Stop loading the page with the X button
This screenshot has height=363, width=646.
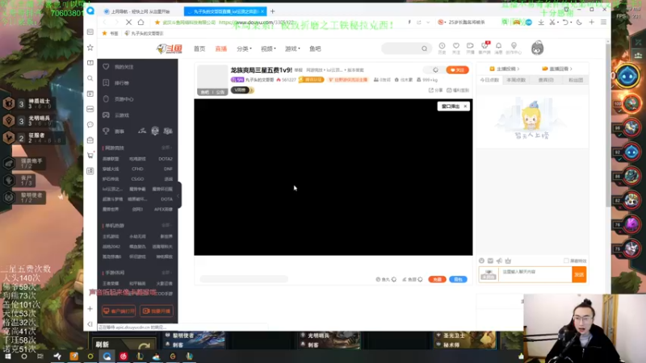click(128, 23)
